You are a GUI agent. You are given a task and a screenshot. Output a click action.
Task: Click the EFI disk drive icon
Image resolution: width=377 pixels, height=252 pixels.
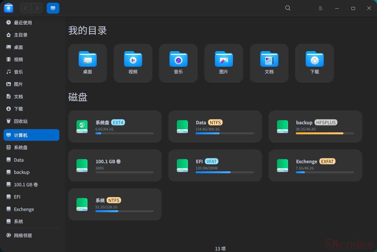(182, 166)
